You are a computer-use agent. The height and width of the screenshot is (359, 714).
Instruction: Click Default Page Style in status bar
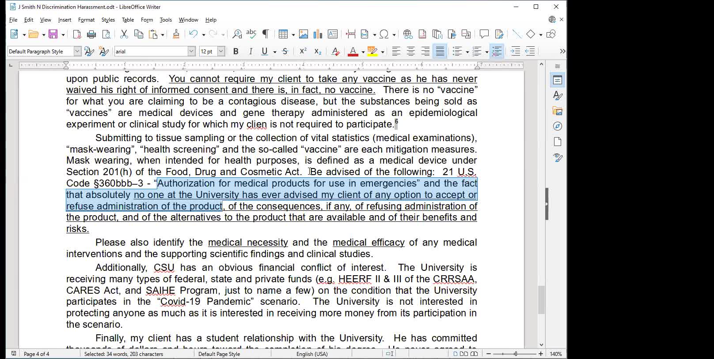pyautogui.click(x=219, y=354)
